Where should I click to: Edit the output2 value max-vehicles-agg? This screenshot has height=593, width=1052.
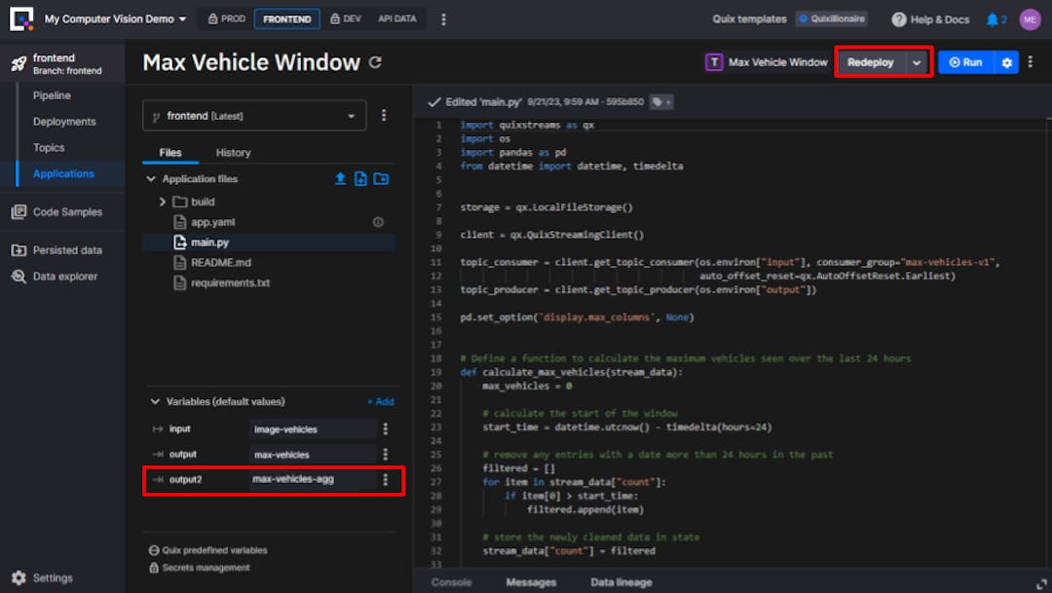[x=312, y=480]
